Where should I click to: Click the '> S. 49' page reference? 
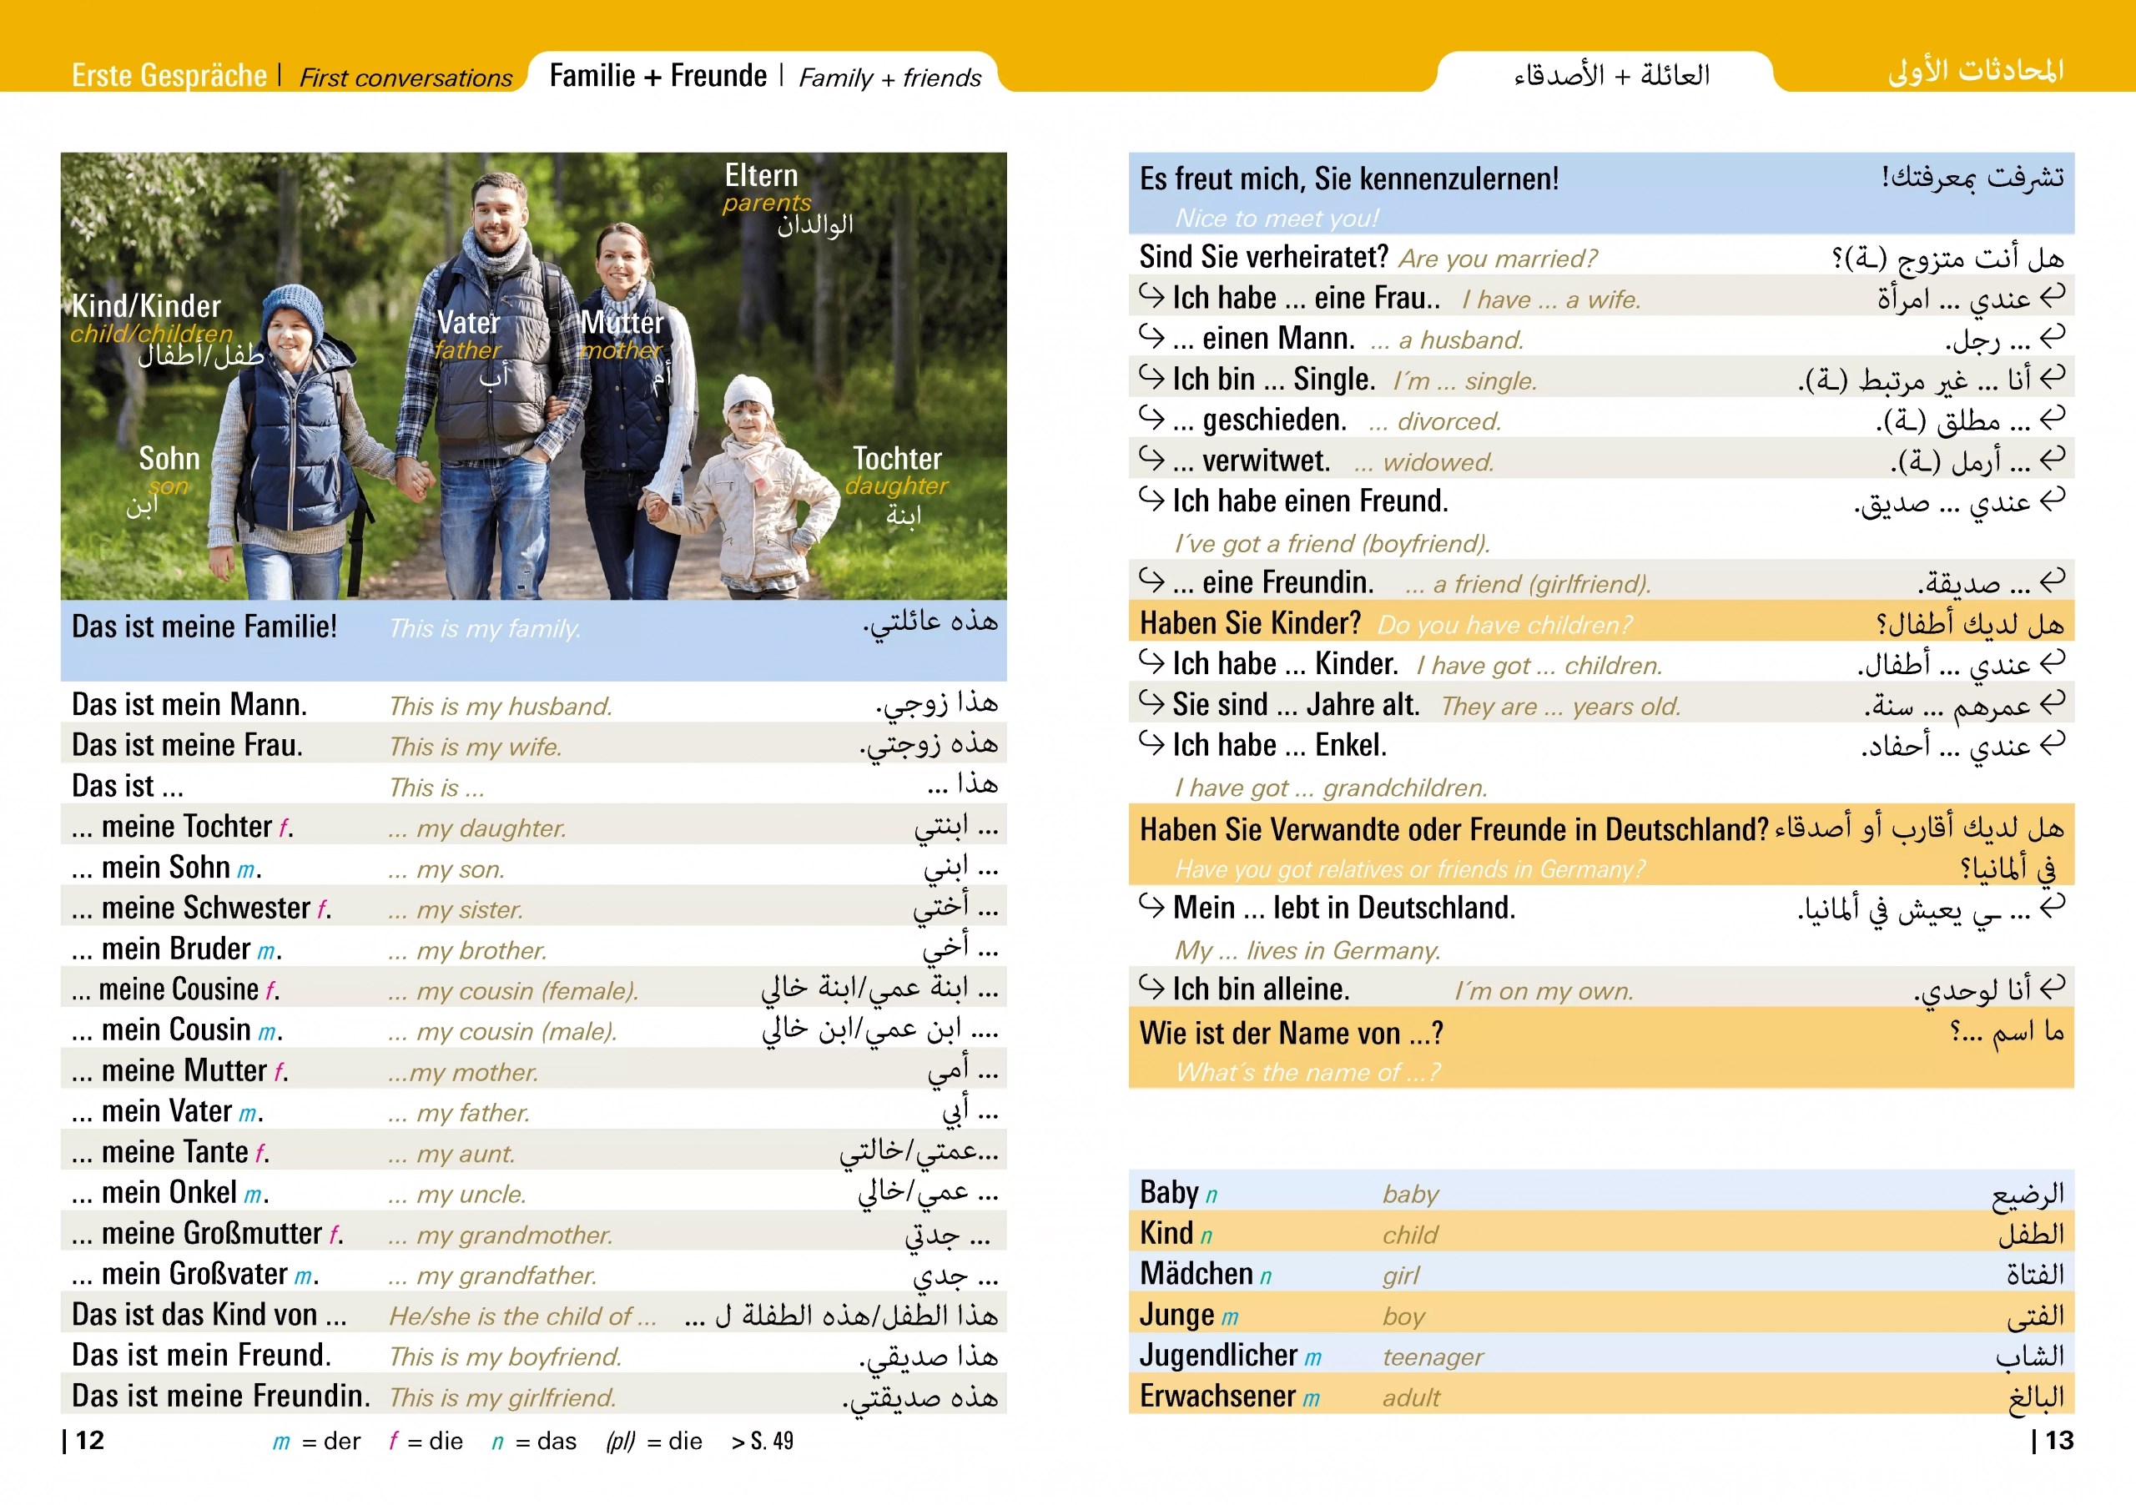click(x=761, y=1441)
